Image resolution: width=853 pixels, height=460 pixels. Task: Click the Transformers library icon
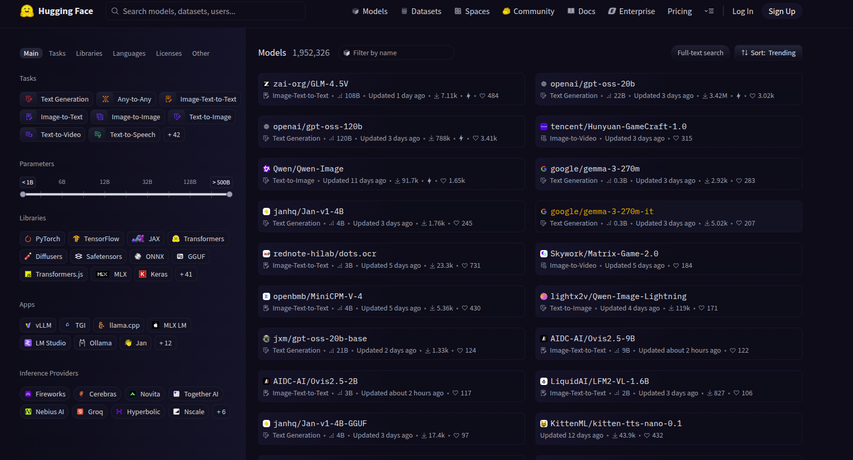coord(176,239)
